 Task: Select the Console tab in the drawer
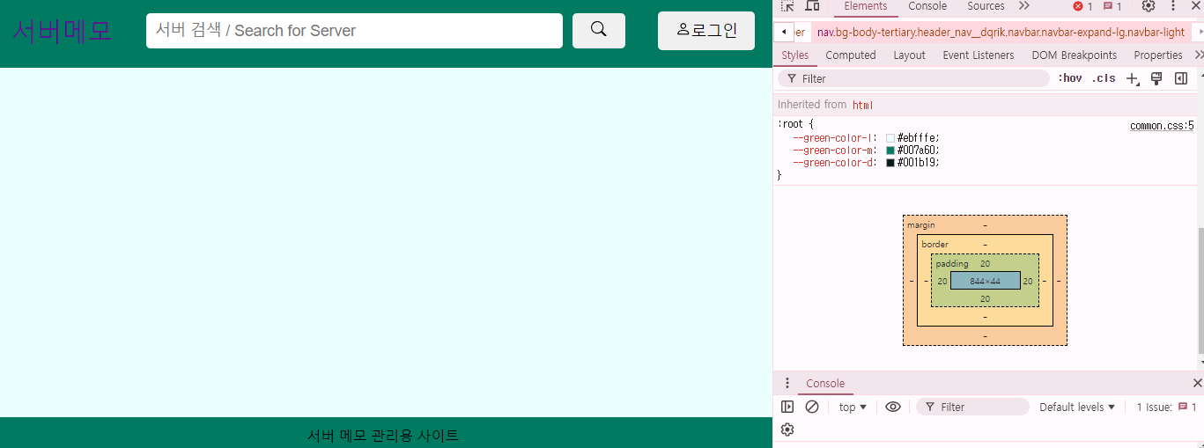[825, 383]
